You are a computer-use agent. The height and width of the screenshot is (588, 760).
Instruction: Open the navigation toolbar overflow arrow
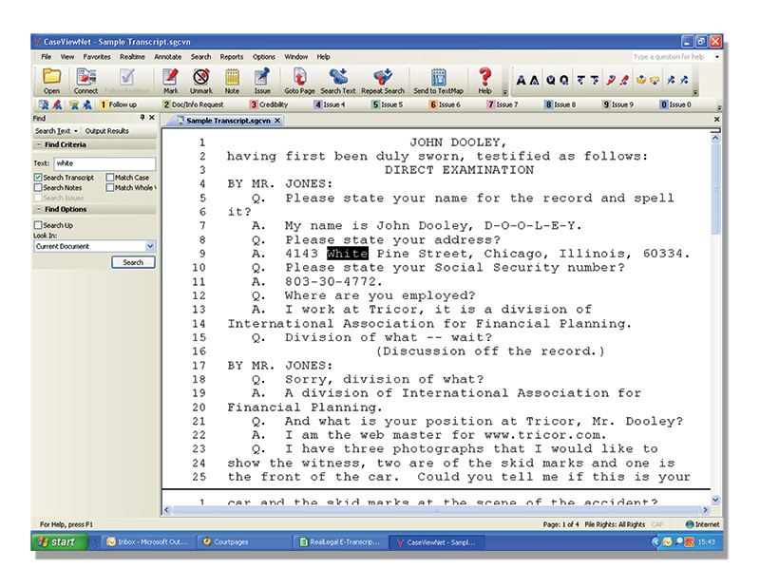pyautogui.click(x=695, y=92)
